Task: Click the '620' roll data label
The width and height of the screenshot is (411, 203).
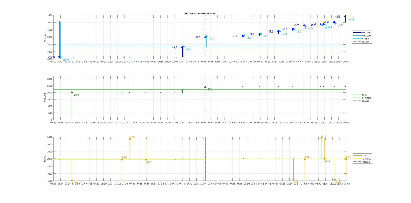Action: (x=307, y=158)
